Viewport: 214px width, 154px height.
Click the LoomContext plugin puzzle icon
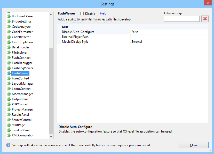9,89
